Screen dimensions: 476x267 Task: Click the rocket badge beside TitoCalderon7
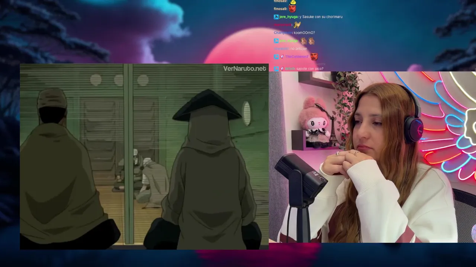pos(282,57)
